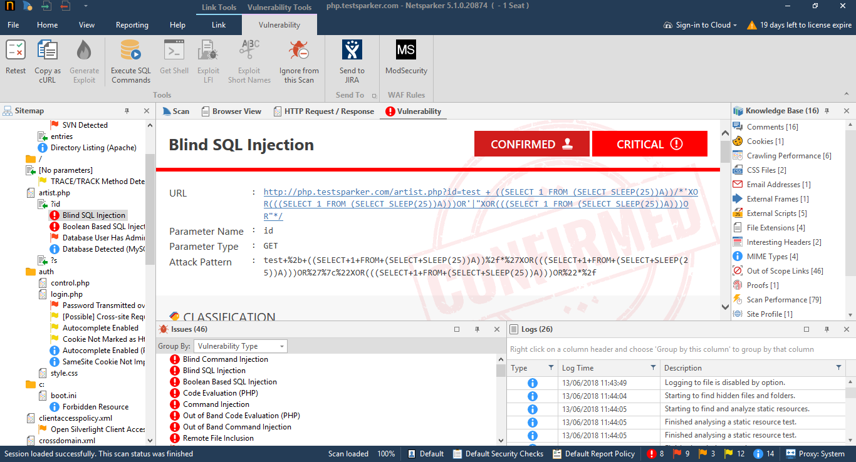
Task: Pin the Logs panel
Action: [x=827, y=329]
